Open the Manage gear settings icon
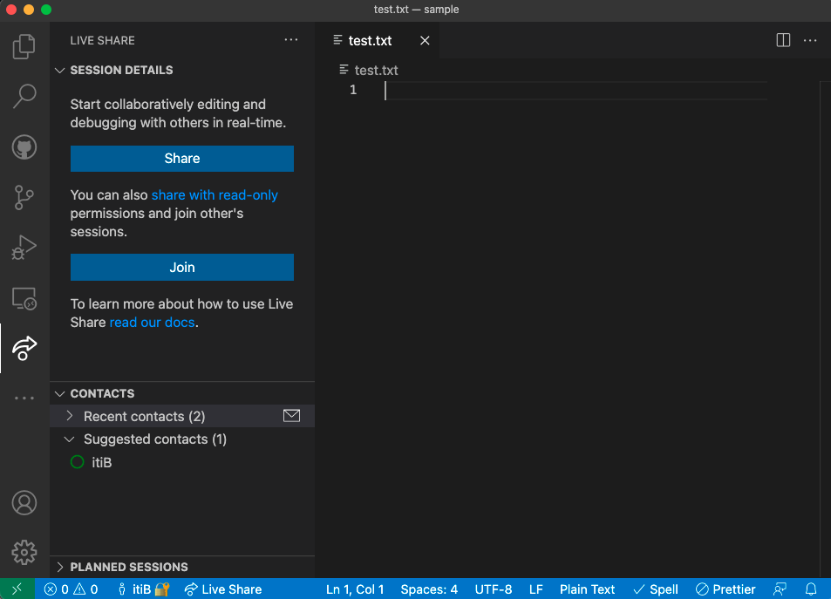 (x=24, y=552)
